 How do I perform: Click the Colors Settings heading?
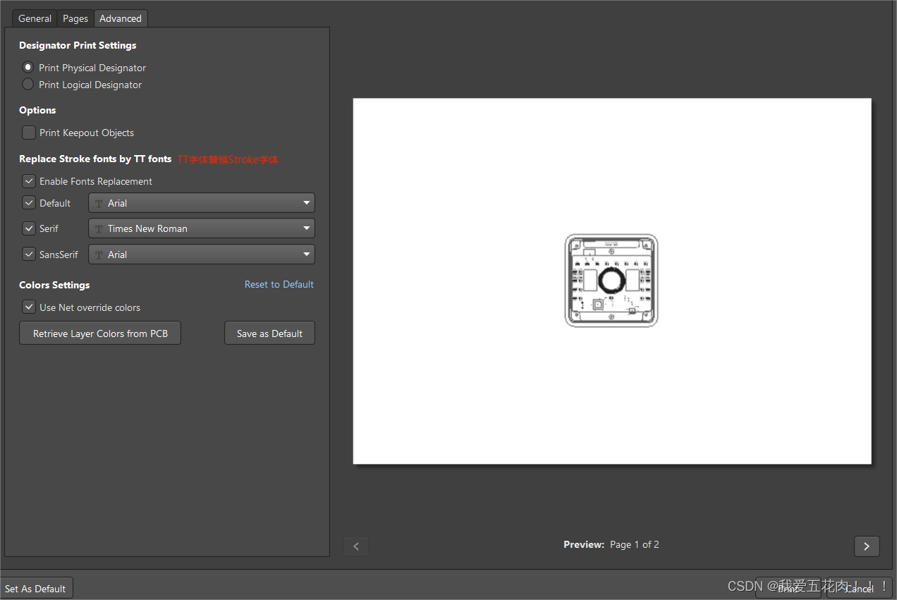click(54, 285)
